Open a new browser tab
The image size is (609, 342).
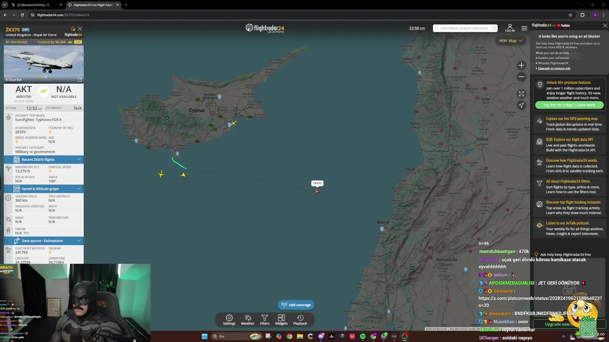(x=126, y=5)
